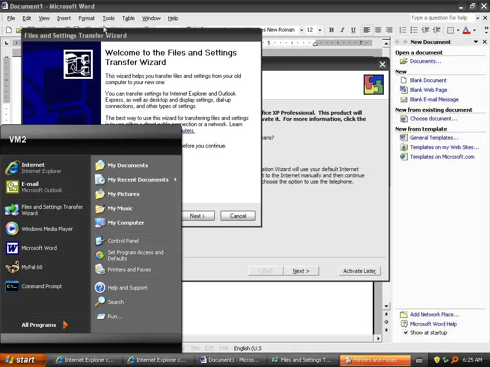Apply Align Right in Word toolbar
490x367 pixels.
(389, 30)
